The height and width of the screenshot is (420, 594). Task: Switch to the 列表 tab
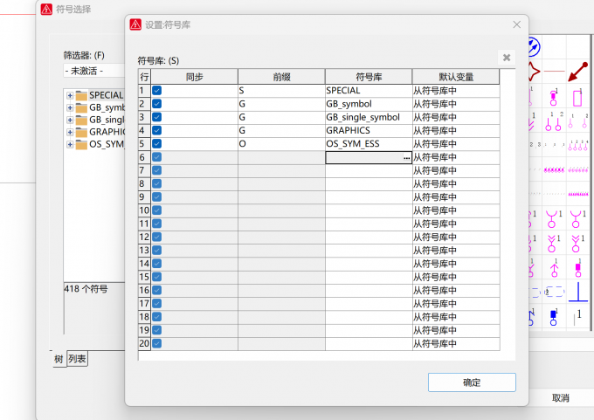pos(77,358)
